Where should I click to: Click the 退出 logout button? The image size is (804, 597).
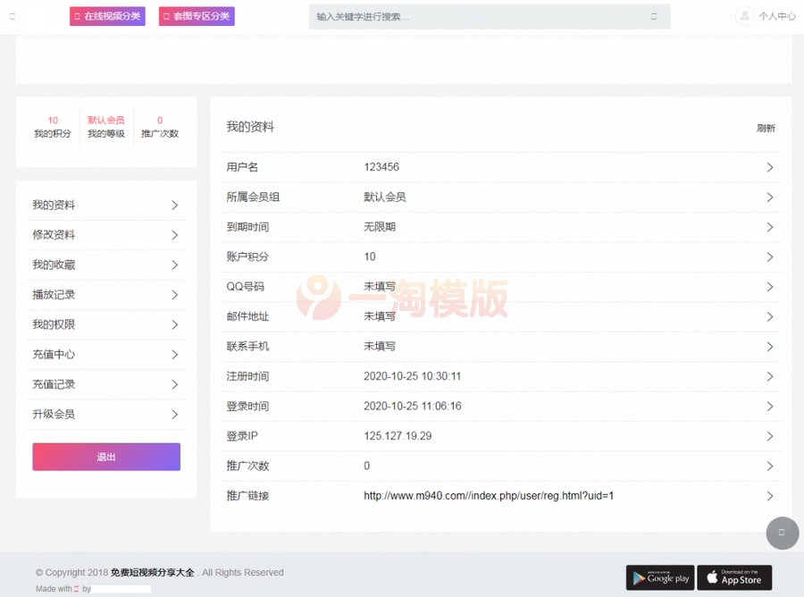tap(106, 456)
